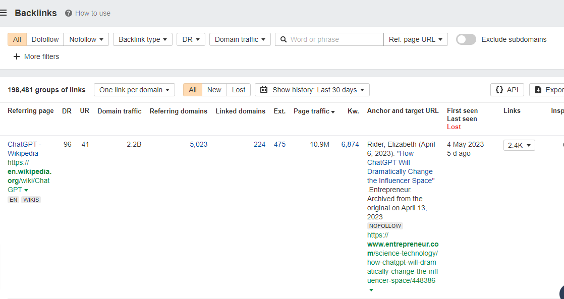Click the 198,481 groups of links text
The width and height of the screenshot is (564, 299).
[x=46, y=90]
